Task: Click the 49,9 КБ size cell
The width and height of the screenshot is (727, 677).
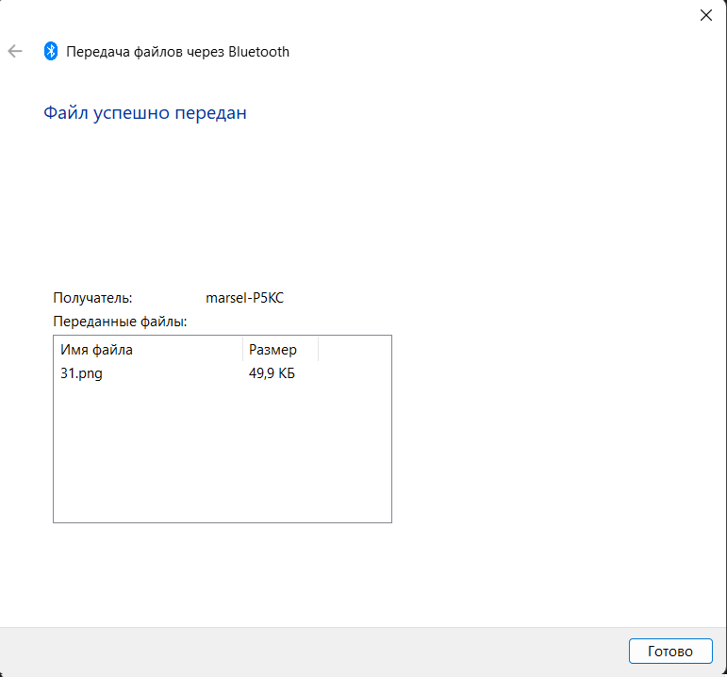Action: 272,373
